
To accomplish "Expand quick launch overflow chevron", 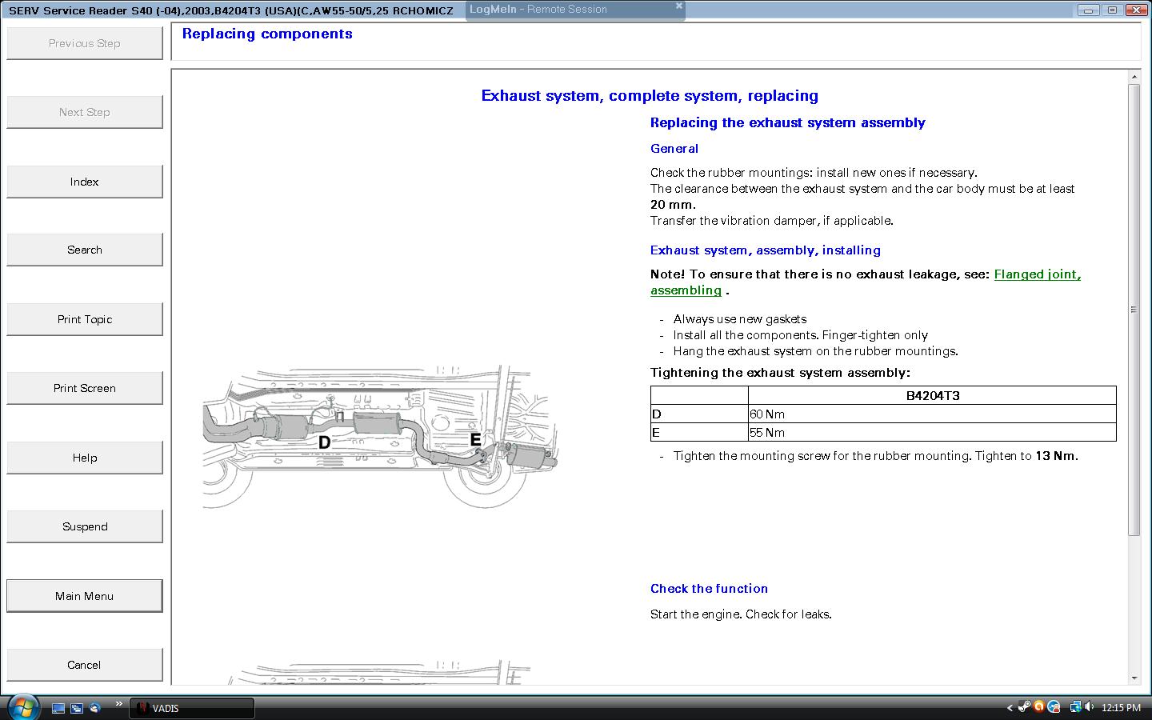I will point(118,704).
